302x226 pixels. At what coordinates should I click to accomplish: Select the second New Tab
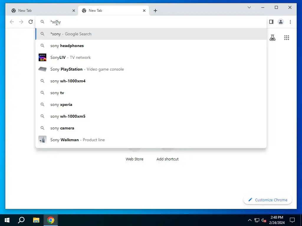coord(113,11)
